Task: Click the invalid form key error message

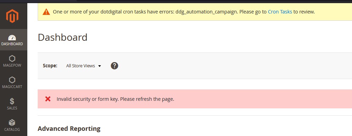Action: (115, 99)
